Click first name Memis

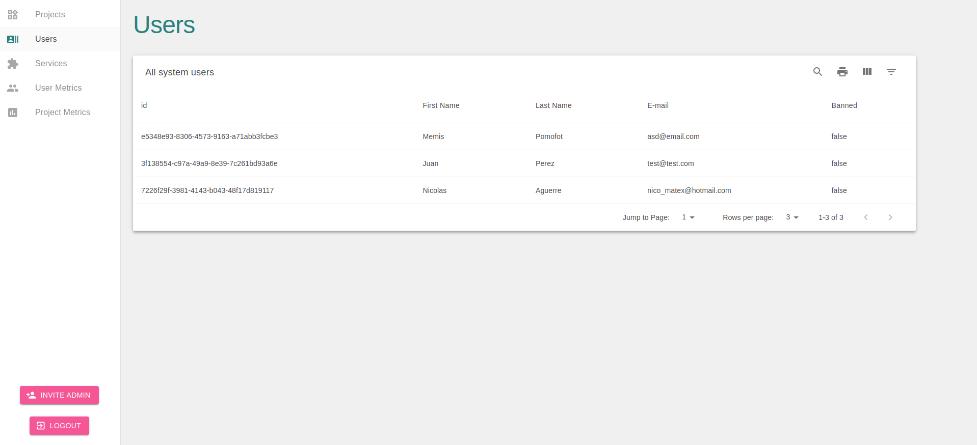coord(433,136)
